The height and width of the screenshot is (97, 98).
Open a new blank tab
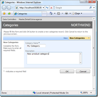click(44, 14)
